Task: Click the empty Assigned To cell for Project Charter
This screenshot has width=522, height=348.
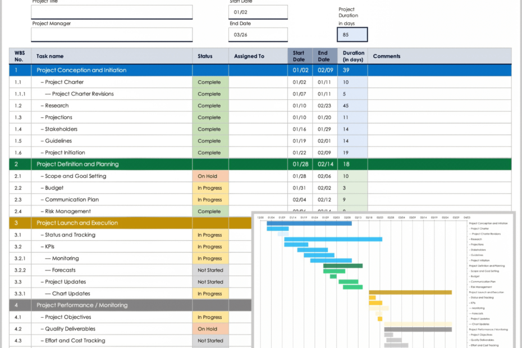Action: [258, 82]
